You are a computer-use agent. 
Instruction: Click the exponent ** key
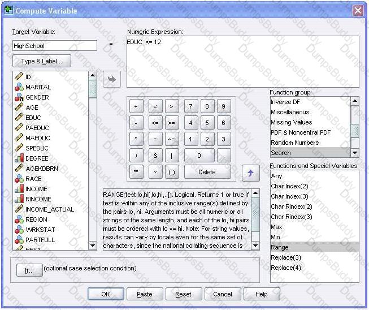pyautogui.click(x=136, y=172)
